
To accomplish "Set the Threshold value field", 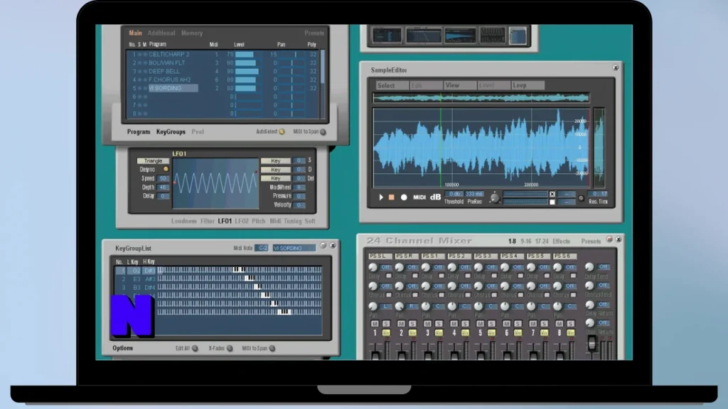I will tap(453, 194).
